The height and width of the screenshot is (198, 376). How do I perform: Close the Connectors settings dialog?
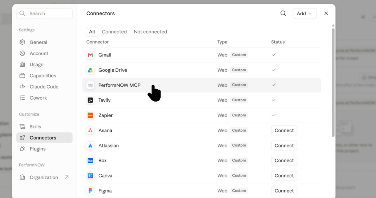tap(326, 14)
